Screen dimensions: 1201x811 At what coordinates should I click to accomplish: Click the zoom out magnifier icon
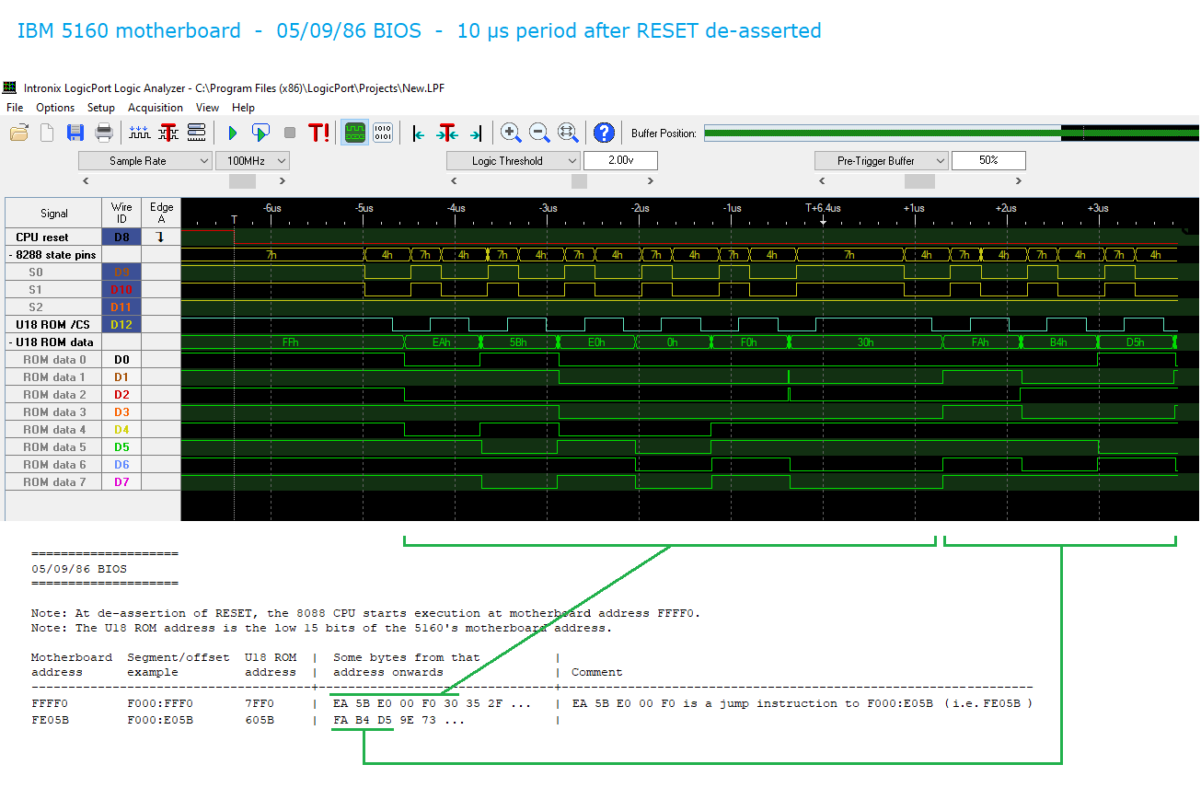[x=539, y=133]
